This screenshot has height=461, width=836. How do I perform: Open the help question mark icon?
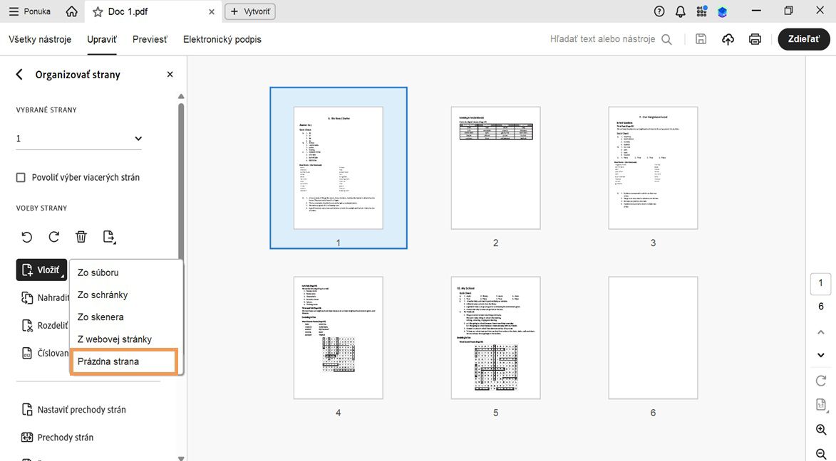659,11
